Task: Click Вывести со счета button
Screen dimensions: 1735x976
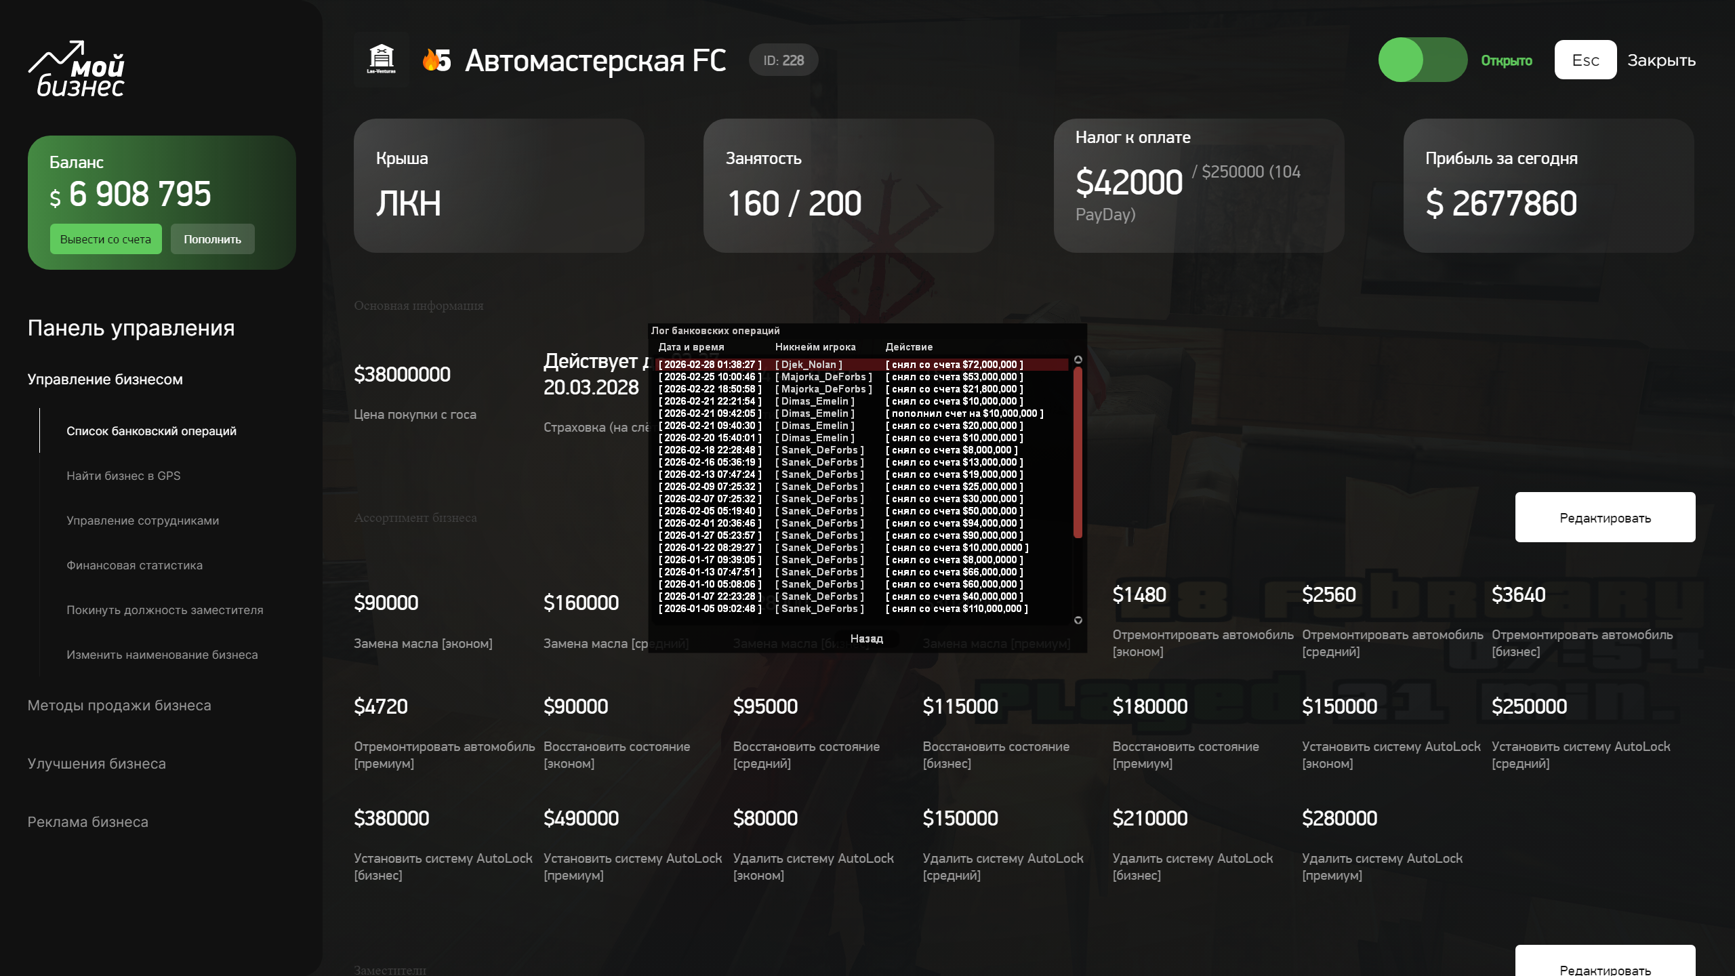Action: coord(106,239)
